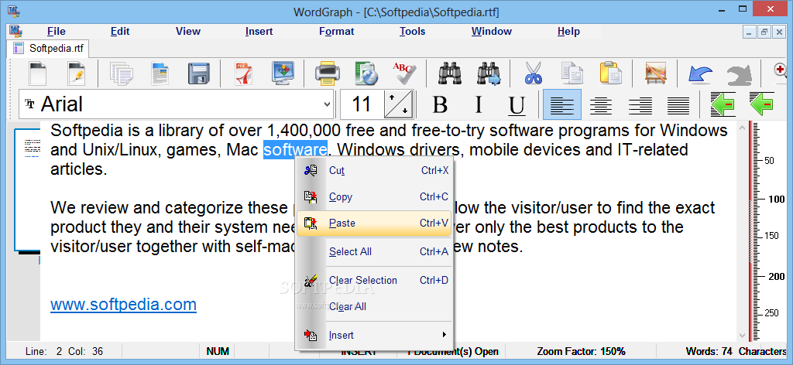Click the blue document toolbar icon
The image size is (793, 365).
coord(160,73)
